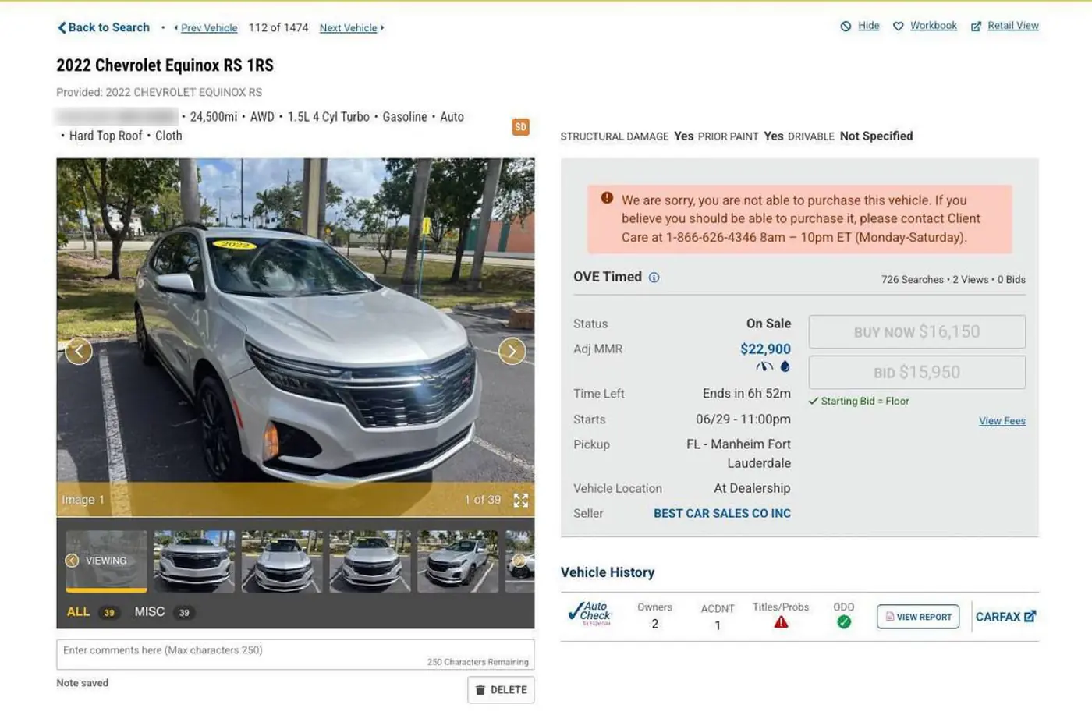This screenshot has height=722, width=1092.
Task: Click the green ODO check icon
Action: pyautogui.click(x=844, y=622)
